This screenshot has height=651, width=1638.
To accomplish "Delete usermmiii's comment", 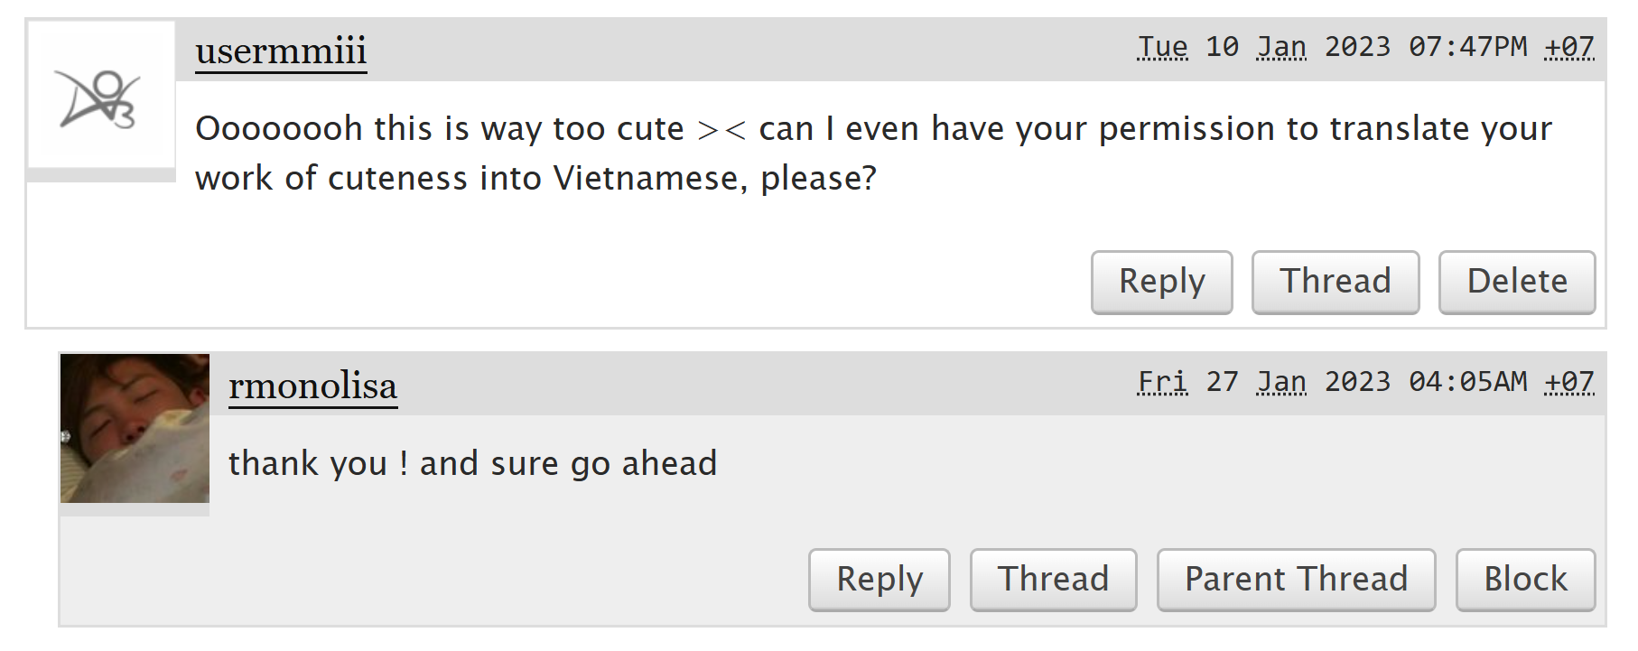I will (x=1517, y=282).
